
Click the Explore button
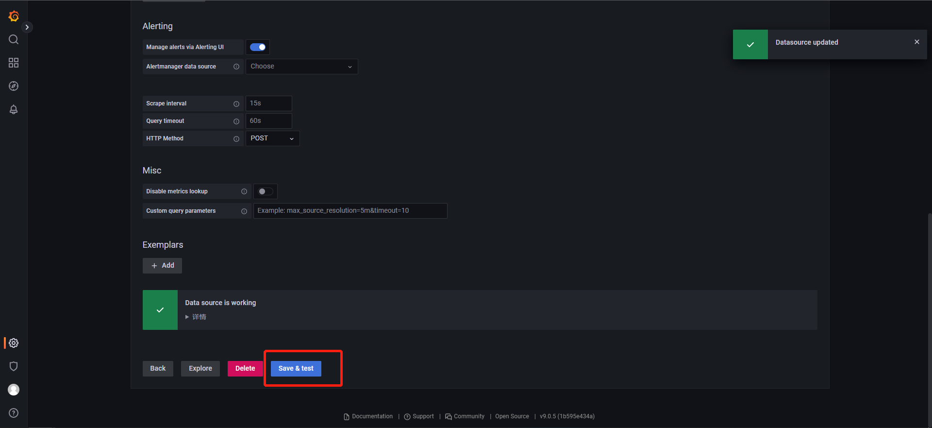click(200, 369)
